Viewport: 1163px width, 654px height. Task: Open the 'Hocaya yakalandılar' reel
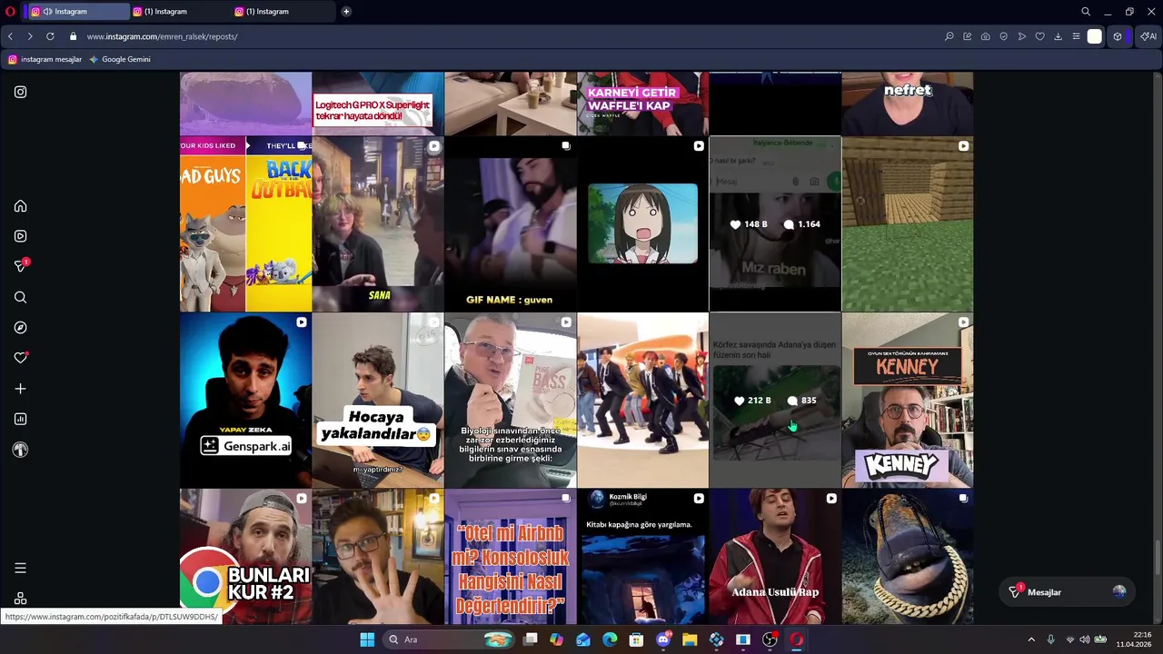click(x=378, y=401)
